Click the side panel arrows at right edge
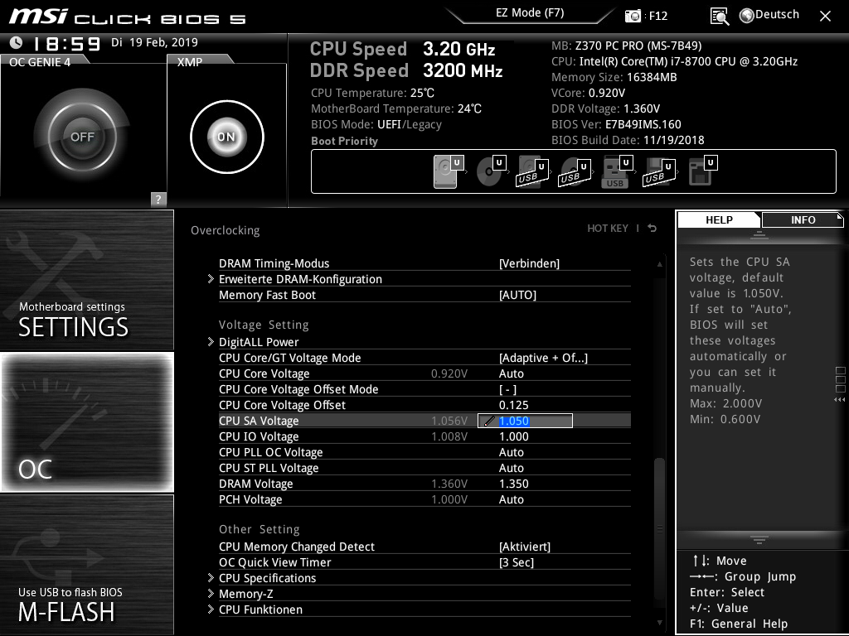Viewport: 849px width, 636px height. pyautogui.click(x=840, y=400)
